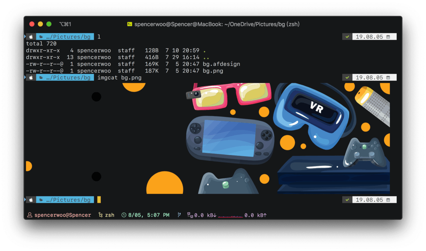Screen dimensions: 426x251
Task: Click the 'total 720' output line
Action: coord(41,44)
